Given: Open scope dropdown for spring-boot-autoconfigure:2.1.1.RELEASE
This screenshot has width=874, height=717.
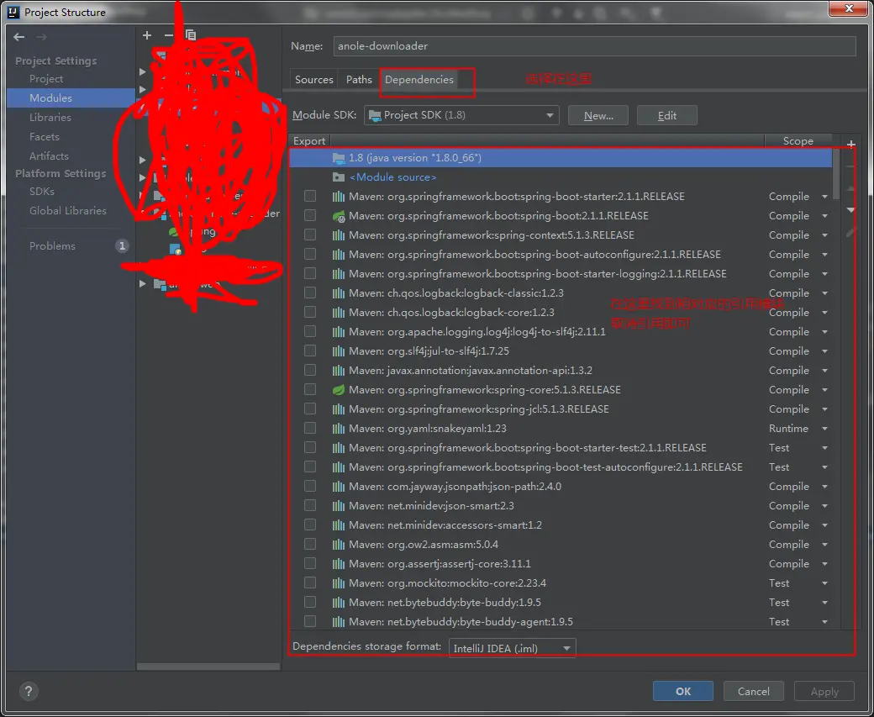Looking at the screenshot, I should click(x=824, y=255).
